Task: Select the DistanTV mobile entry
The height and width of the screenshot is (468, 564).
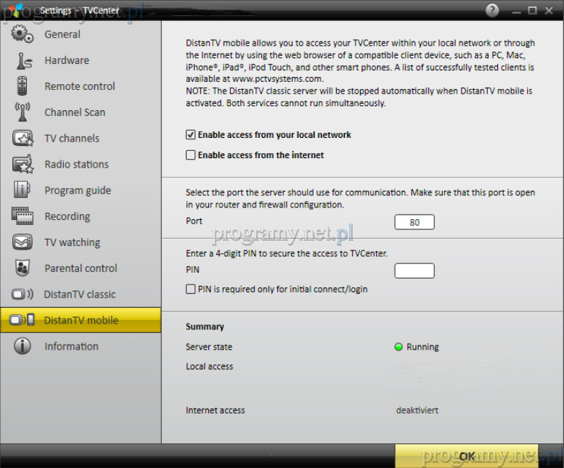Action: click(x=81, y=321)
